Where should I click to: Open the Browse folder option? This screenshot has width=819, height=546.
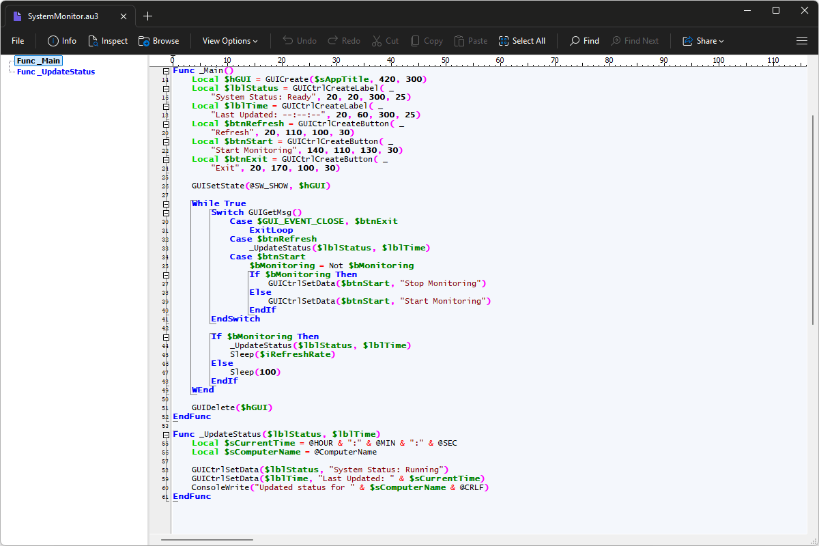point(158,41)
